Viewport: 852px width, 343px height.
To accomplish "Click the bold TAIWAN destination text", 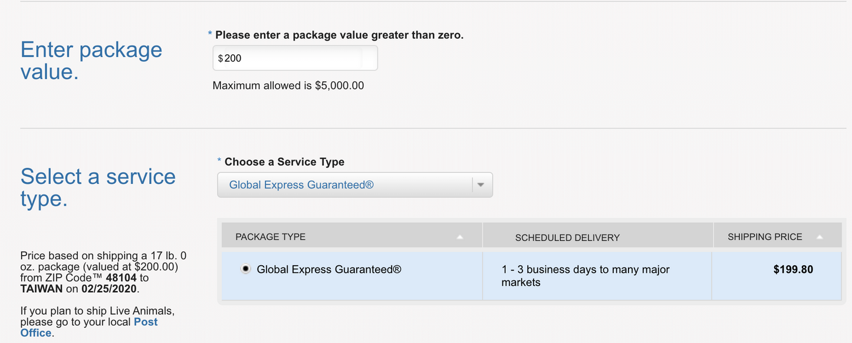I will click(41, 289).
